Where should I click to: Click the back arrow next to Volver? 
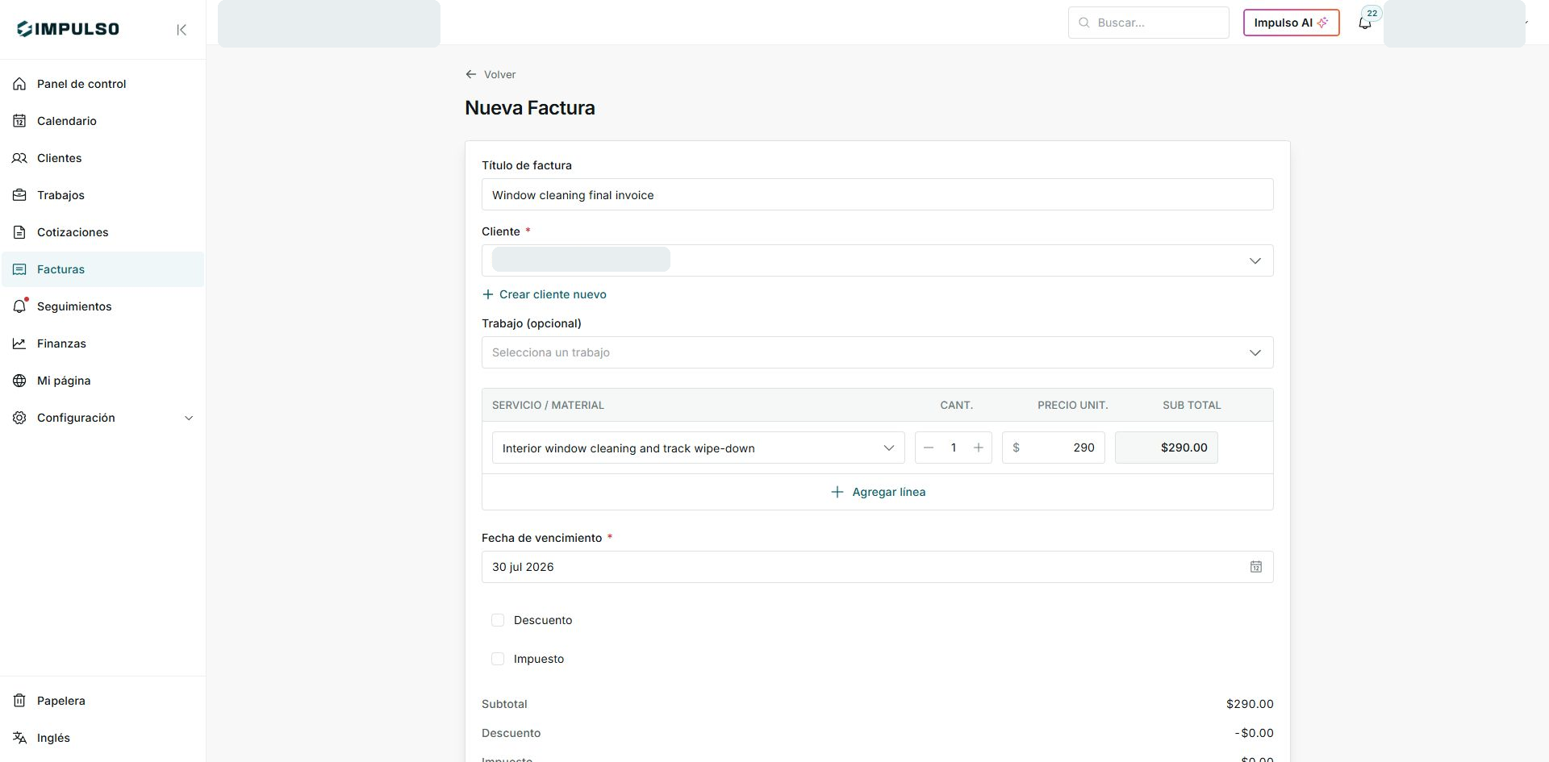tap(471, 74)
